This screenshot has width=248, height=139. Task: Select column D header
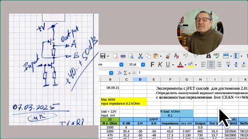pos(140,80)
